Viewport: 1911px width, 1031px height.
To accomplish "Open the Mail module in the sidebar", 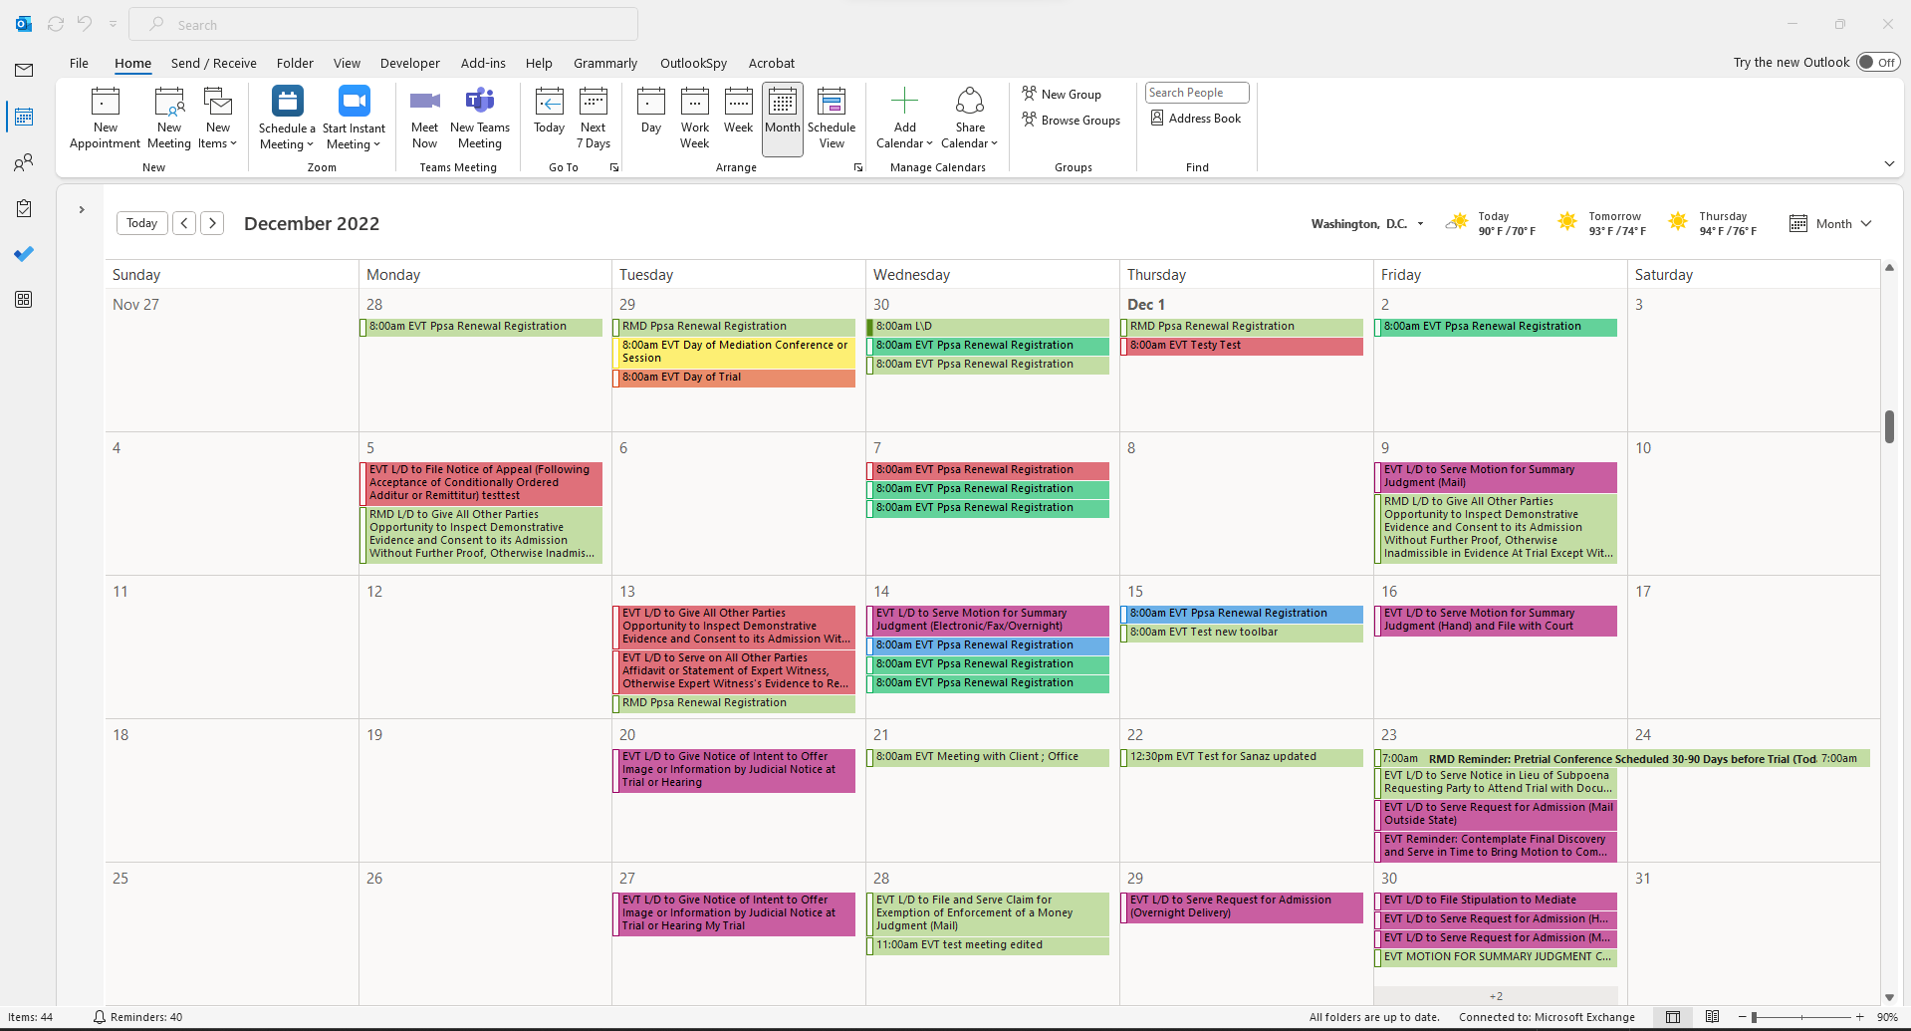I will [x=24, y=70].
